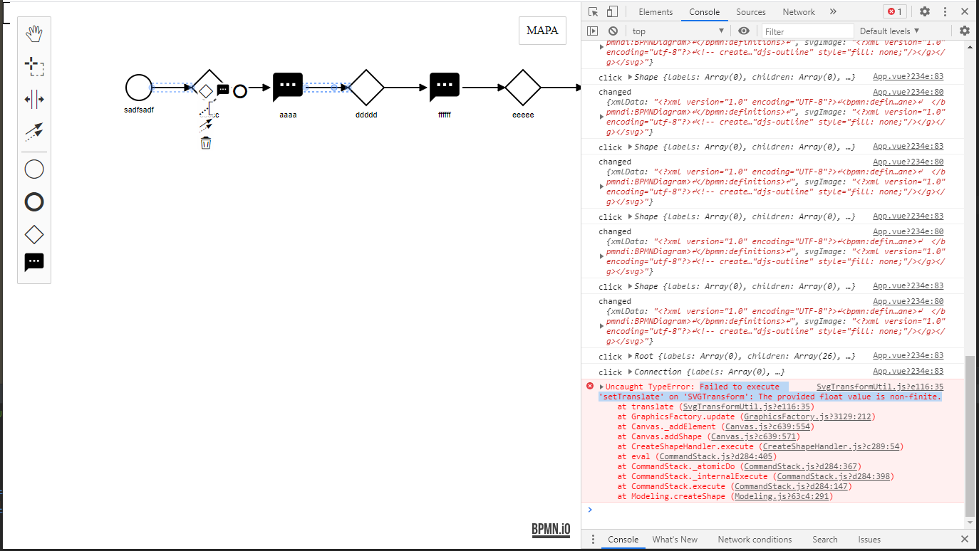Image resolution: width=979 pixels, height=551 pixels.
Task: Select the space tool in the palette
Action: 33,99
